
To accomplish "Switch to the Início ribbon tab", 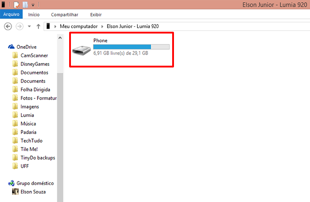I will click(34, 14).
